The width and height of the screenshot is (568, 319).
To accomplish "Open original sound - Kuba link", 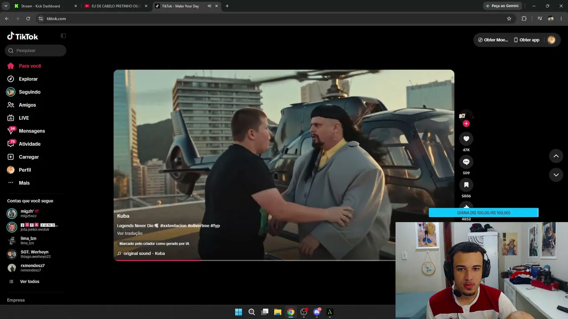I will pos(144,253).
